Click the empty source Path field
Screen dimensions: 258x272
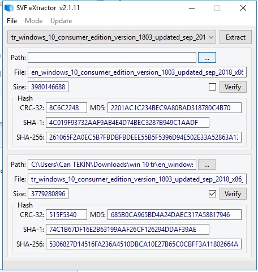[x=112, y=58]
